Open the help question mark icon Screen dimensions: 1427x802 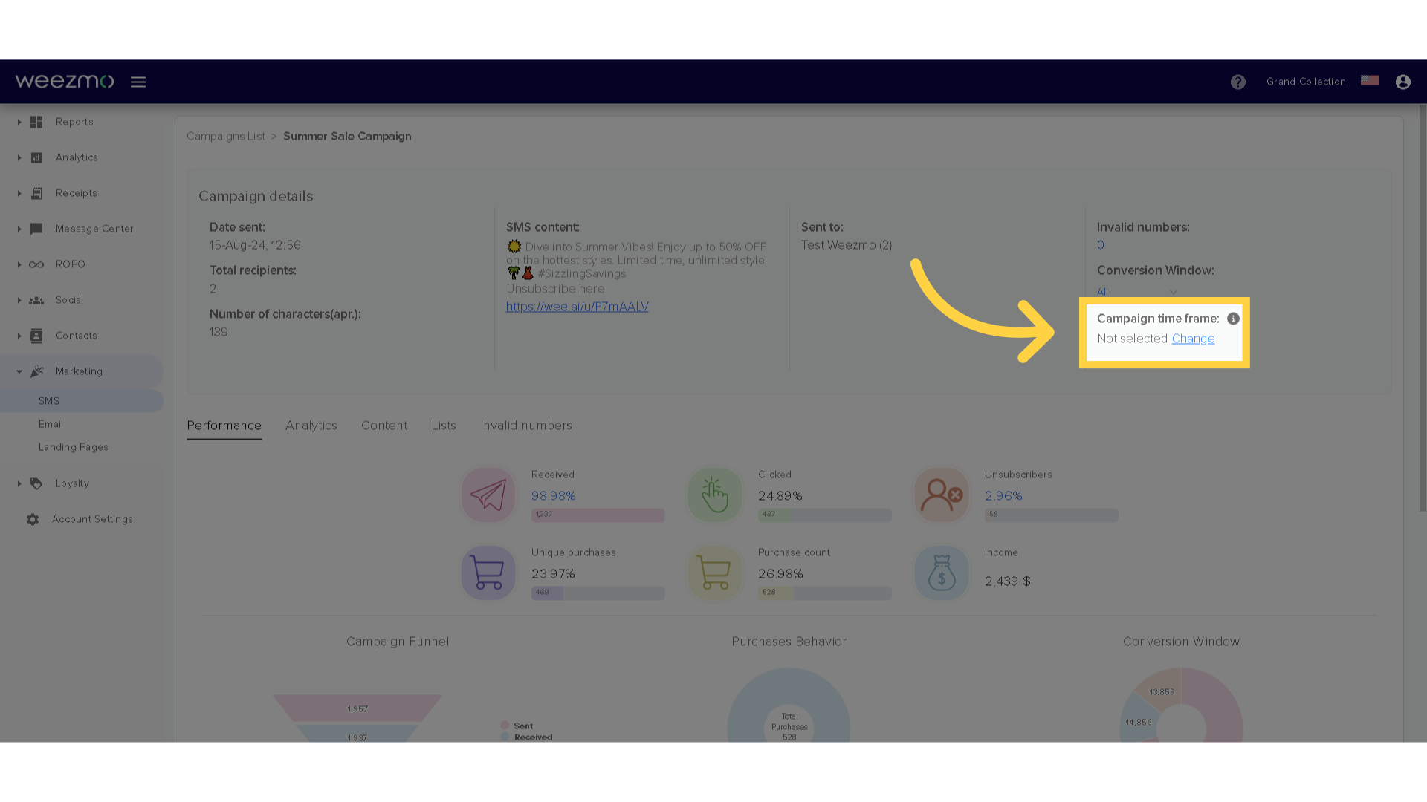tap(1237, 82)
